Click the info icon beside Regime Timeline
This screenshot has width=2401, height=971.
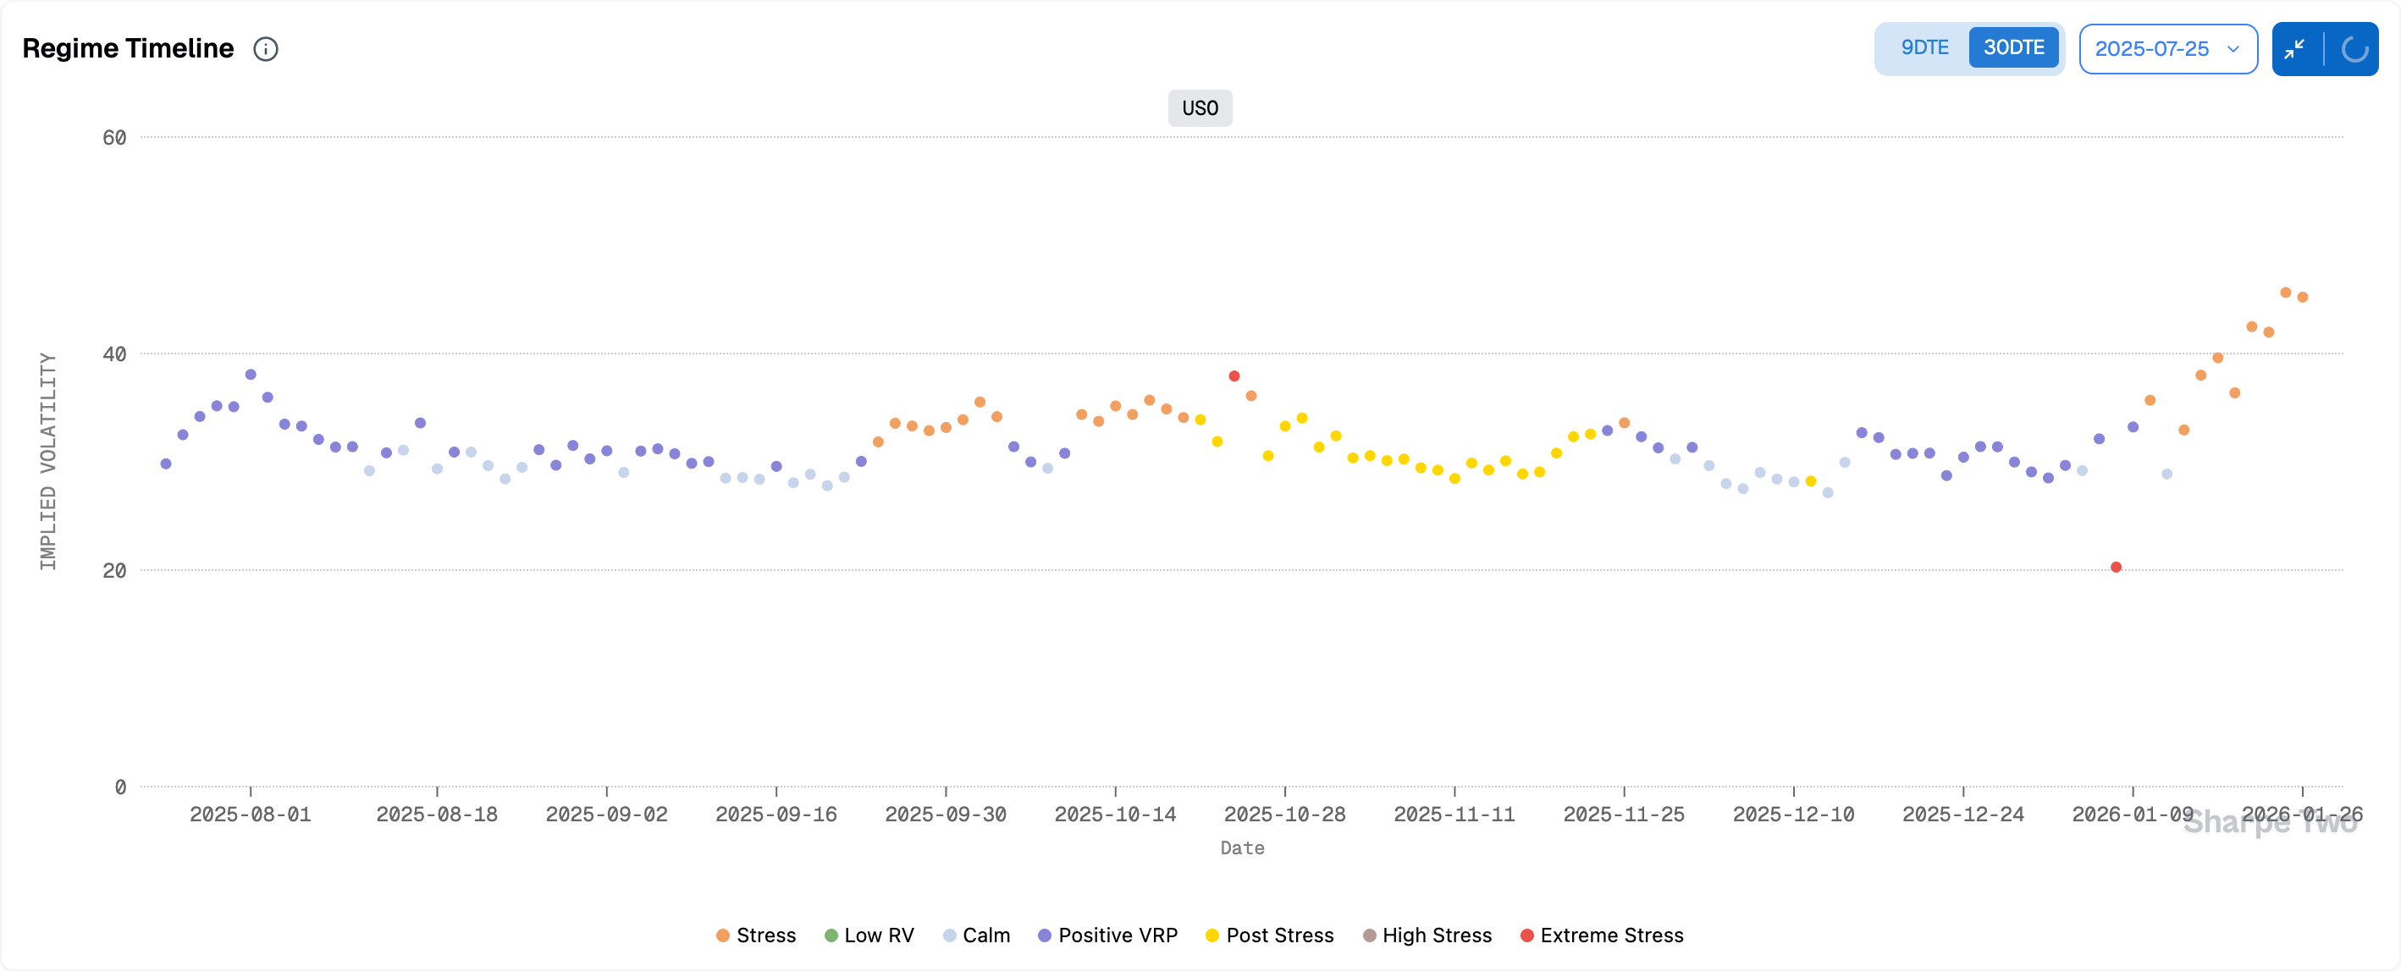(266, 49)
